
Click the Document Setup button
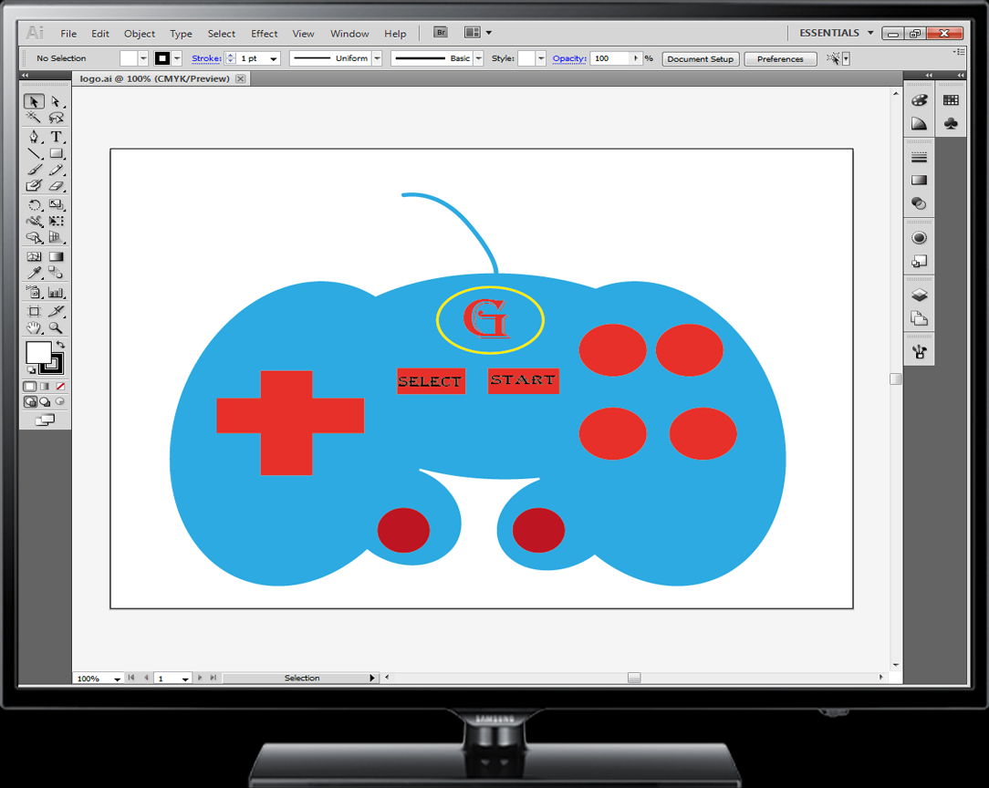pos(700,59)
